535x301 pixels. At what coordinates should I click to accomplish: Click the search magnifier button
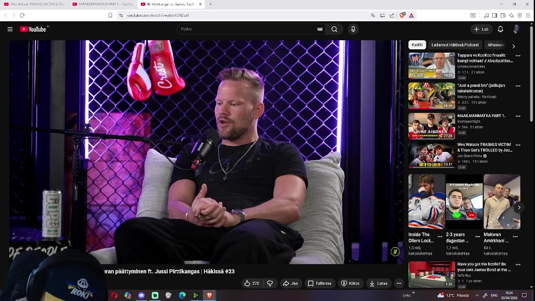(334, 29)
